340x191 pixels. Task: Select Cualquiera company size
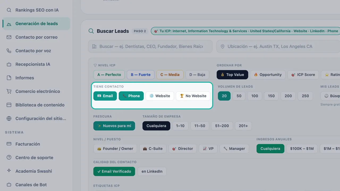click(x=156, y=126)
